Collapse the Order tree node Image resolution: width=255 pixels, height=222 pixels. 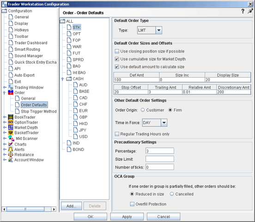(x=5, y=93)
